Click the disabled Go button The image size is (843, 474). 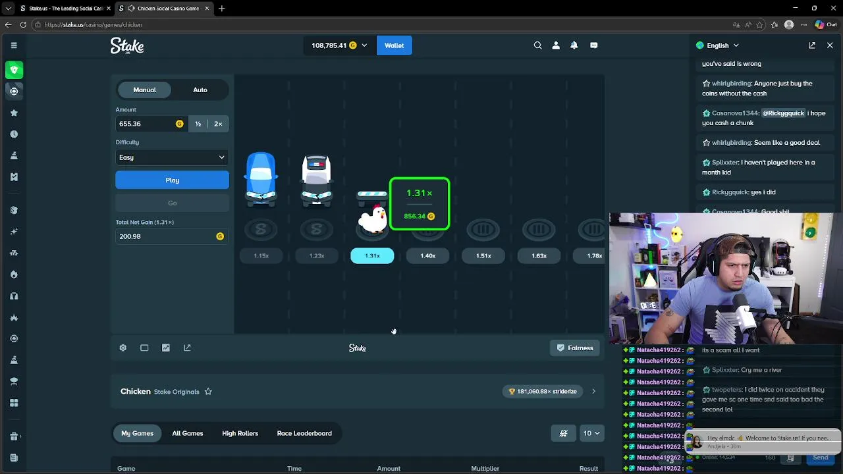pos(172,203)
